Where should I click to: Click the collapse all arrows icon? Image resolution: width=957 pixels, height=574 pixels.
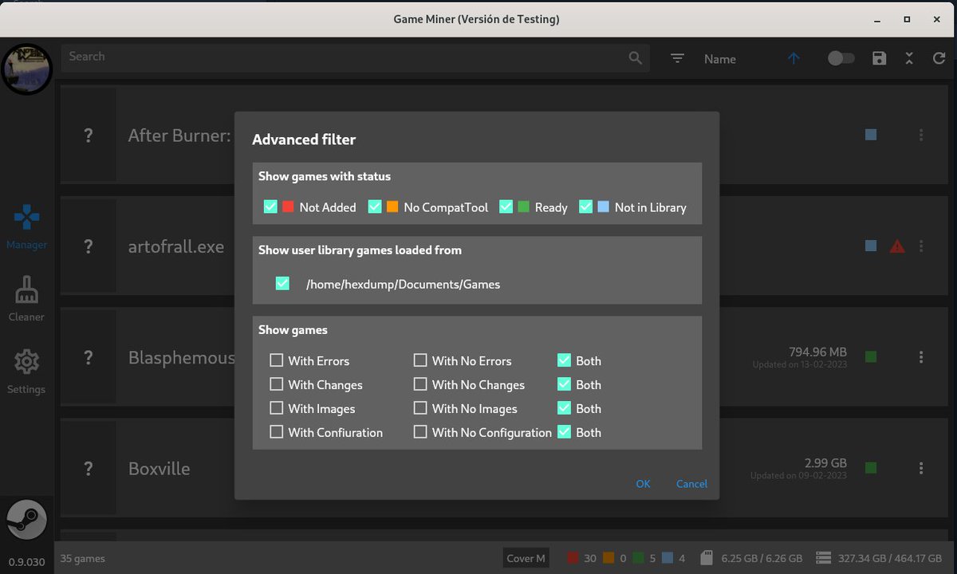909,58
